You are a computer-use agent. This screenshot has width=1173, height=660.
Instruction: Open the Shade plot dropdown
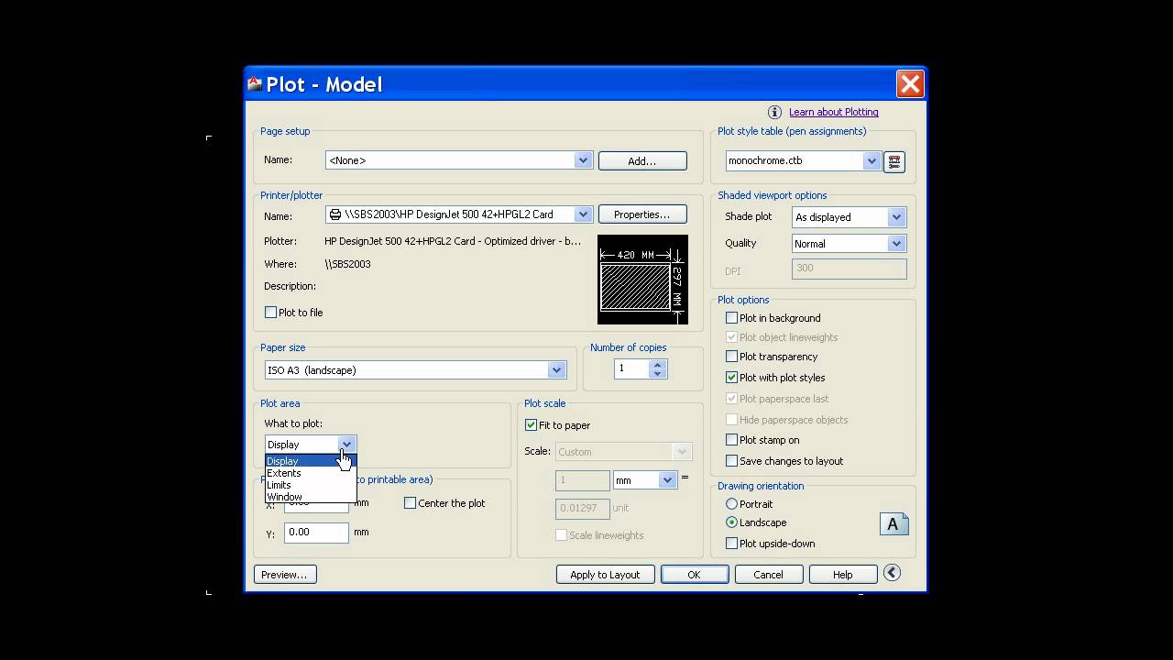coord(895,217)
